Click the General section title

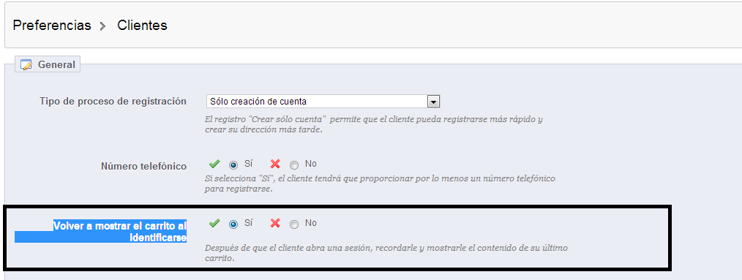[56, 65]
